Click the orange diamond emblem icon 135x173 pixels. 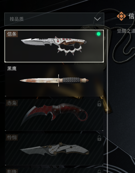(121, 16)
